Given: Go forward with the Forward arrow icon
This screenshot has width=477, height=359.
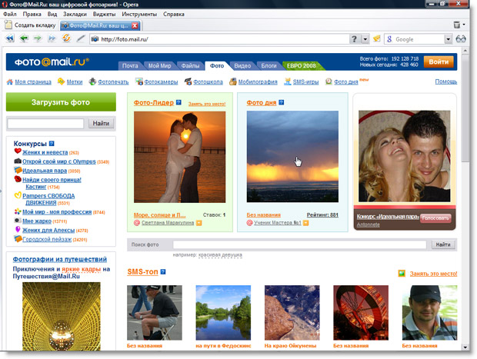Looking at the screenshot, I should click(38, 38).
